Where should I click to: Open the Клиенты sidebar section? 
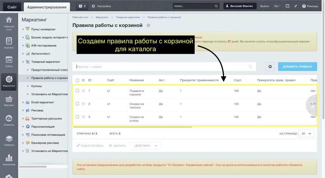[9, 121]
